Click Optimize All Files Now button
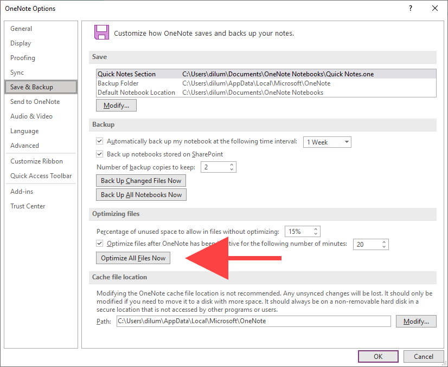The width and height of the screenshot is (448, 367). pos(133,258)
